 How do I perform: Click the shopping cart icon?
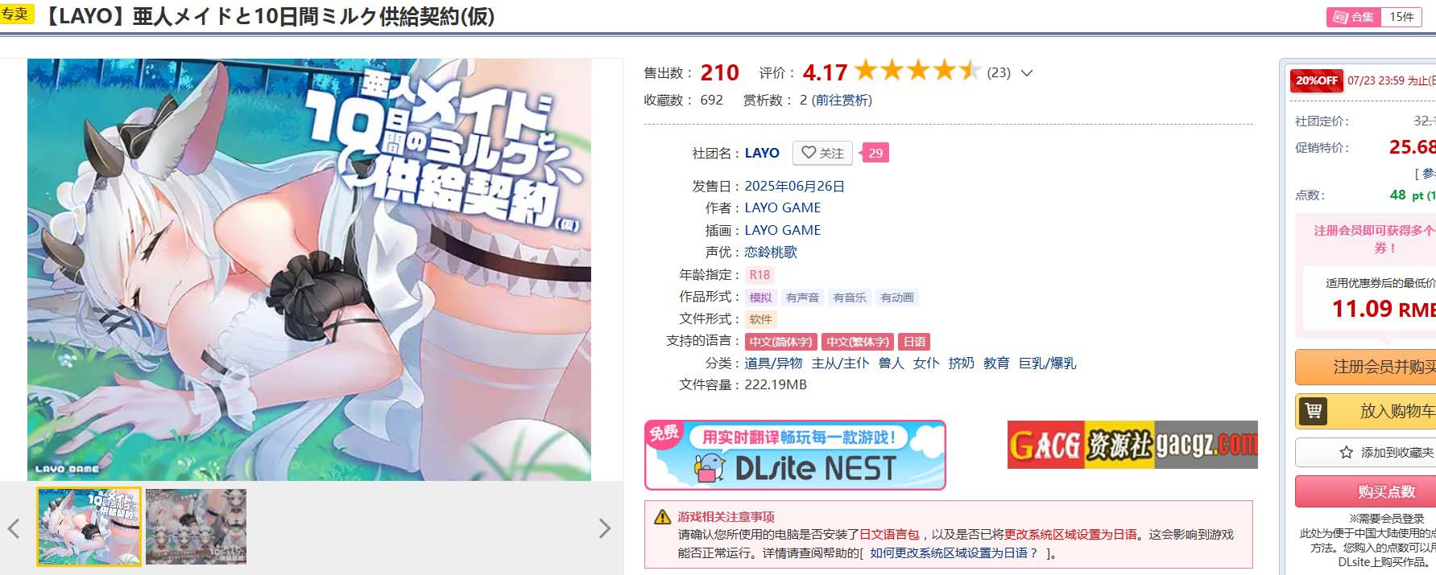(x=1314, y=411)
